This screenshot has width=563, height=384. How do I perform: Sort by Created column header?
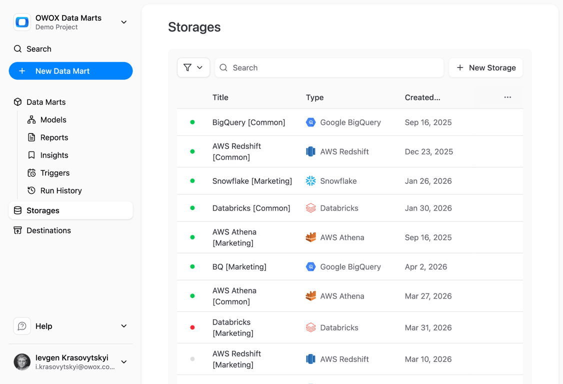pos(422,97)
